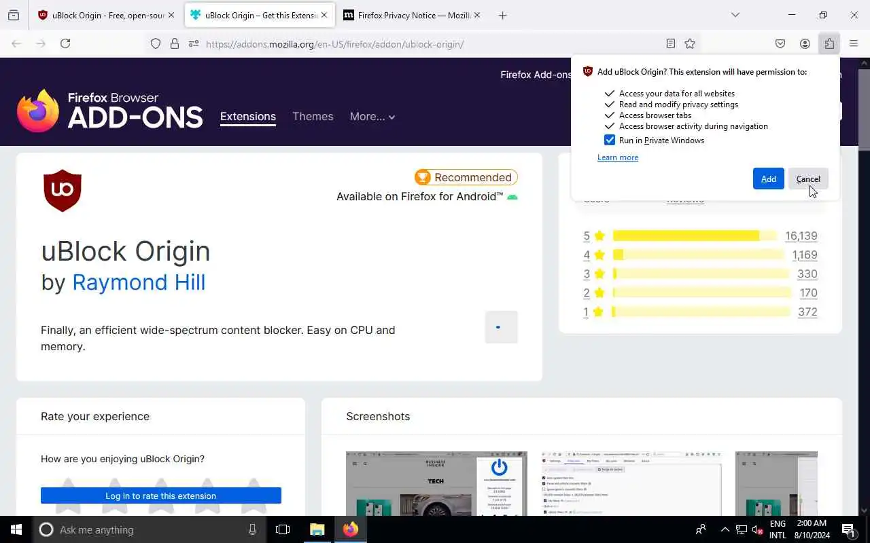This screenshot has height=543, width=870.
Task: Show hidden system tray icons
Action: (x=725, y=529)
